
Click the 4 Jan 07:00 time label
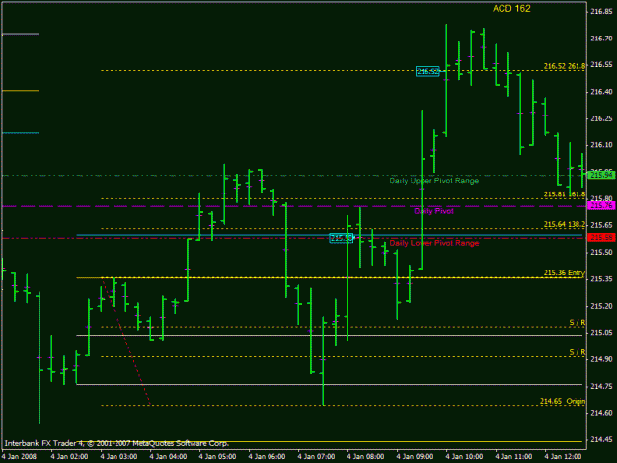[316, 457]
